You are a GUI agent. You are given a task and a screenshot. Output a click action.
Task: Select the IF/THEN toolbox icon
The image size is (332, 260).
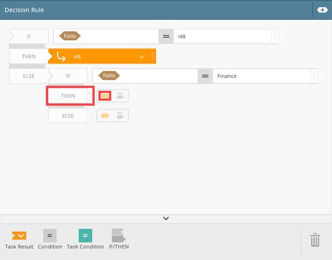click(x=118, y=236)
